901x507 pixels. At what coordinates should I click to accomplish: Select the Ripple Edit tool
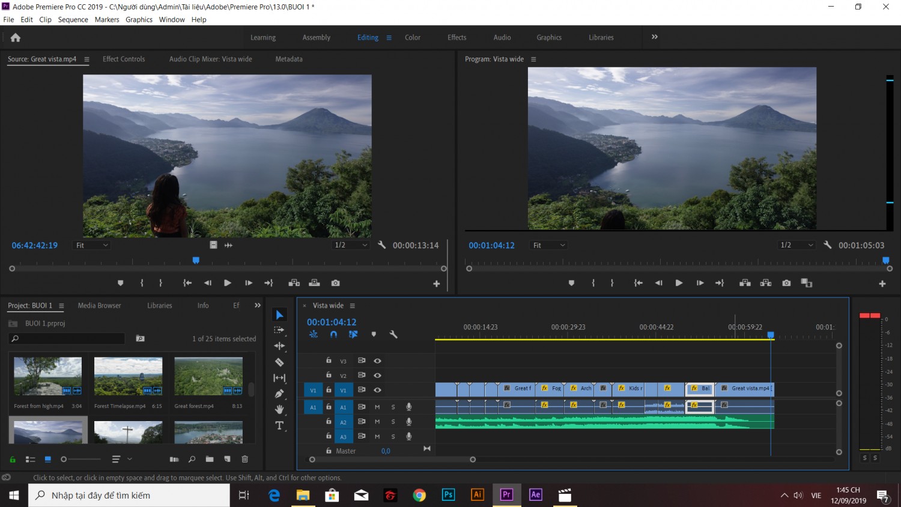[279, 346]
